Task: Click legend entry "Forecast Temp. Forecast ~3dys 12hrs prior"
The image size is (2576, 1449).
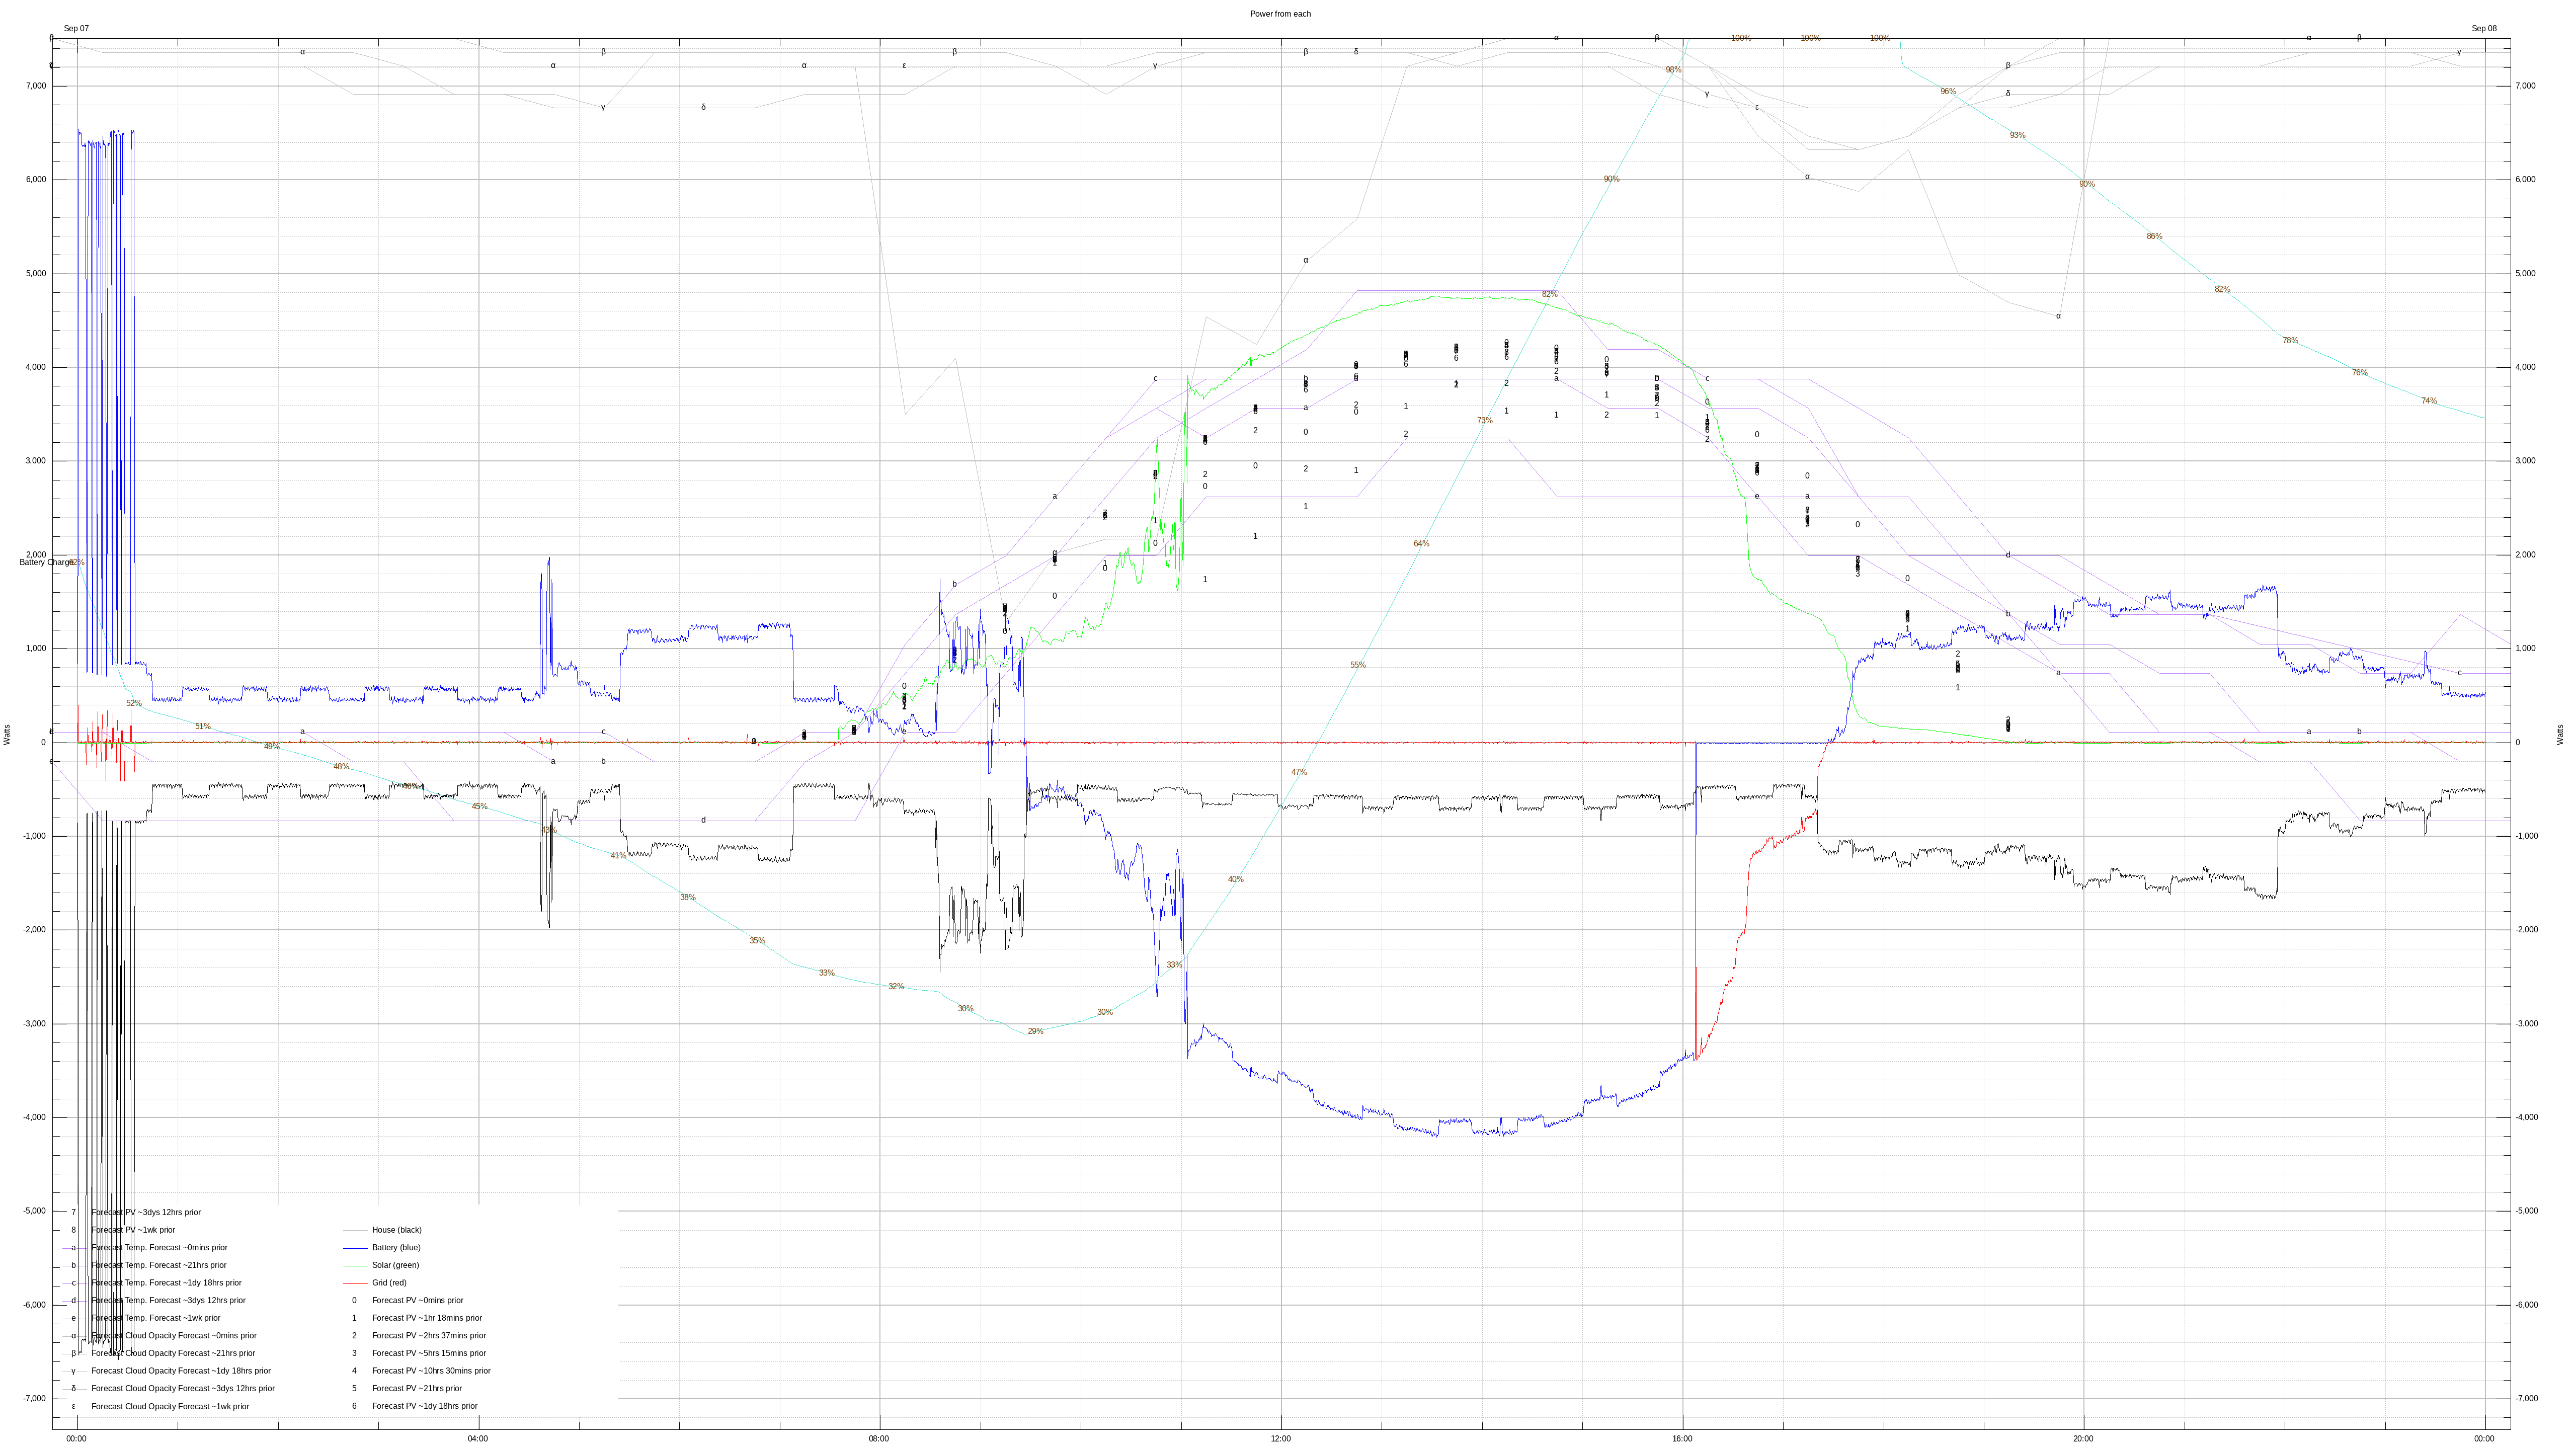Action: coord(167,1301)
